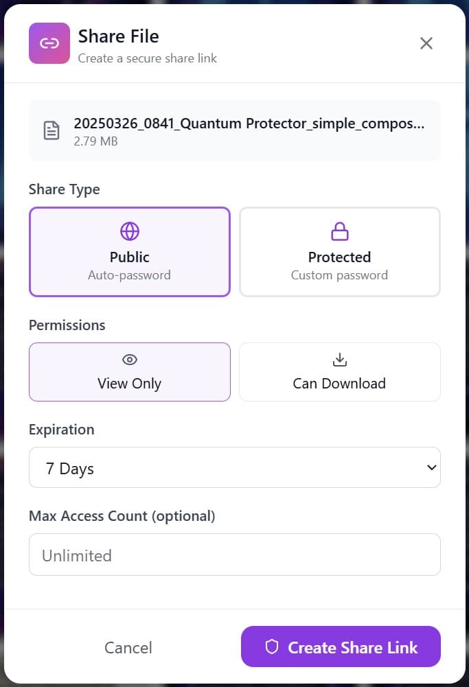Screen dimensions: 469x687
Task: Click the file document icon
Action: pos(52,130)
